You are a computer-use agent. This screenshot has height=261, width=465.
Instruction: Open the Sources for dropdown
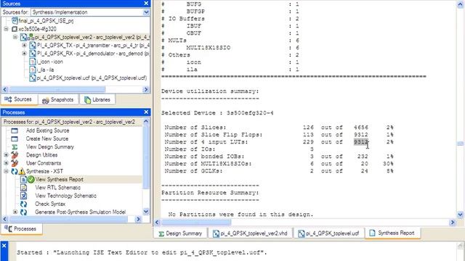click(146, 12)
